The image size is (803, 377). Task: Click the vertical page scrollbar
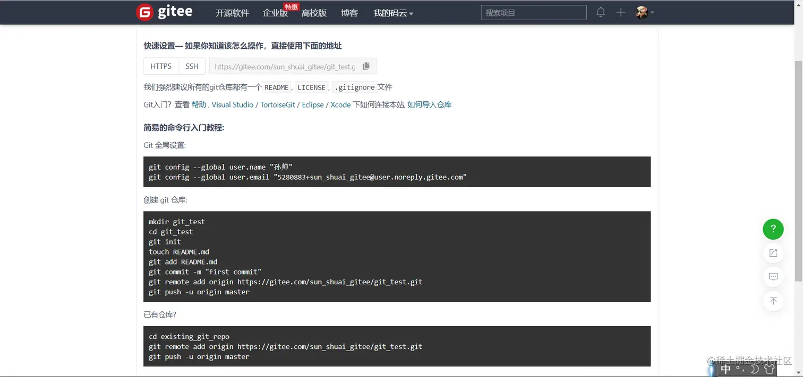click(x=798, y=170)
